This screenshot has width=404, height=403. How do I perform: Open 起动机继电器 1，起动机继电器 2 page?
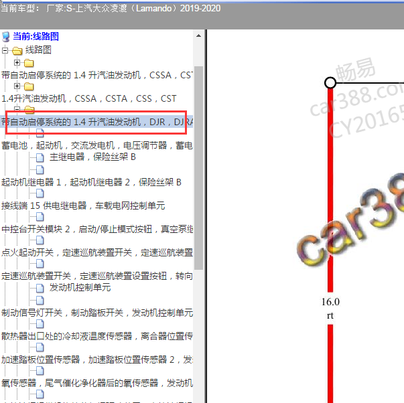coord(91,182)
